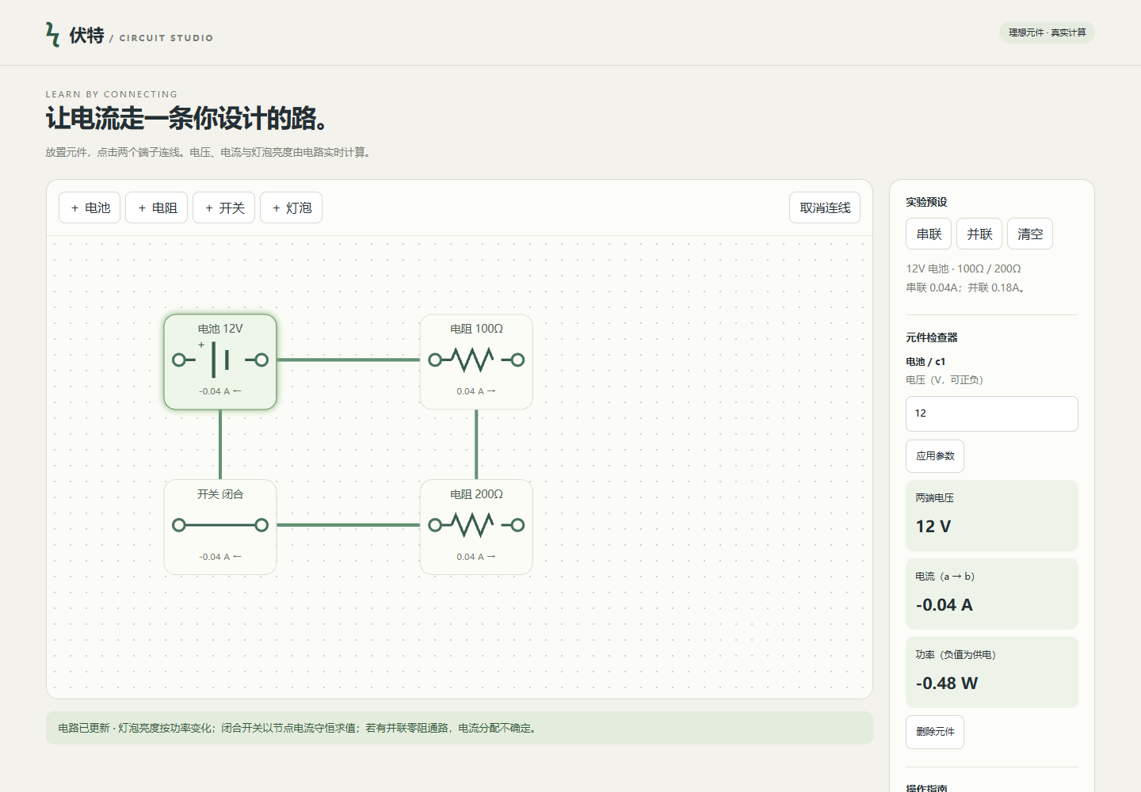
Task: Click the 元件检查器 section heading
Action: (x=932, y=337)
